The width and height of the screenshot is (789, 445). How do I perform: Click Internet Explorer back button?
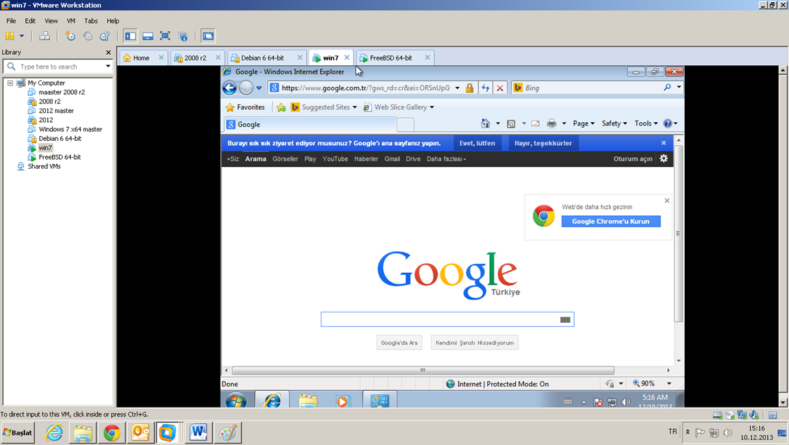(x=230, y=88)
